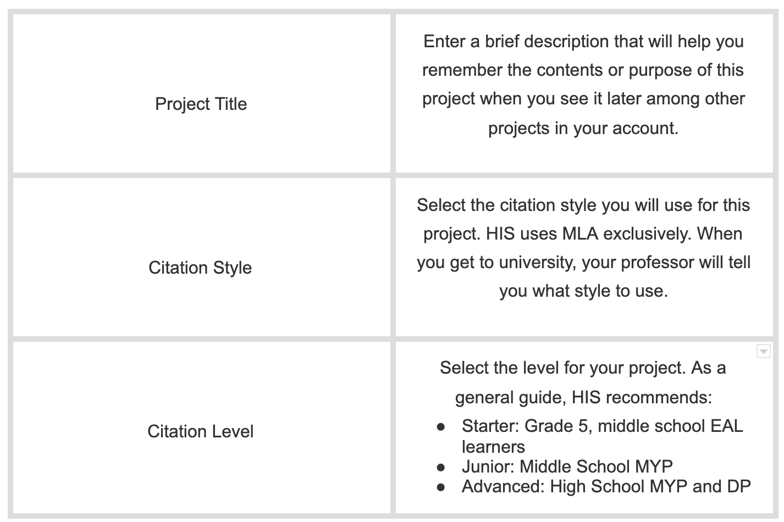The image size is (784, 522).
Task: Open the dropdown arrow in Citation Level cell
Action: pyautogui.click(x=763, y=351)
